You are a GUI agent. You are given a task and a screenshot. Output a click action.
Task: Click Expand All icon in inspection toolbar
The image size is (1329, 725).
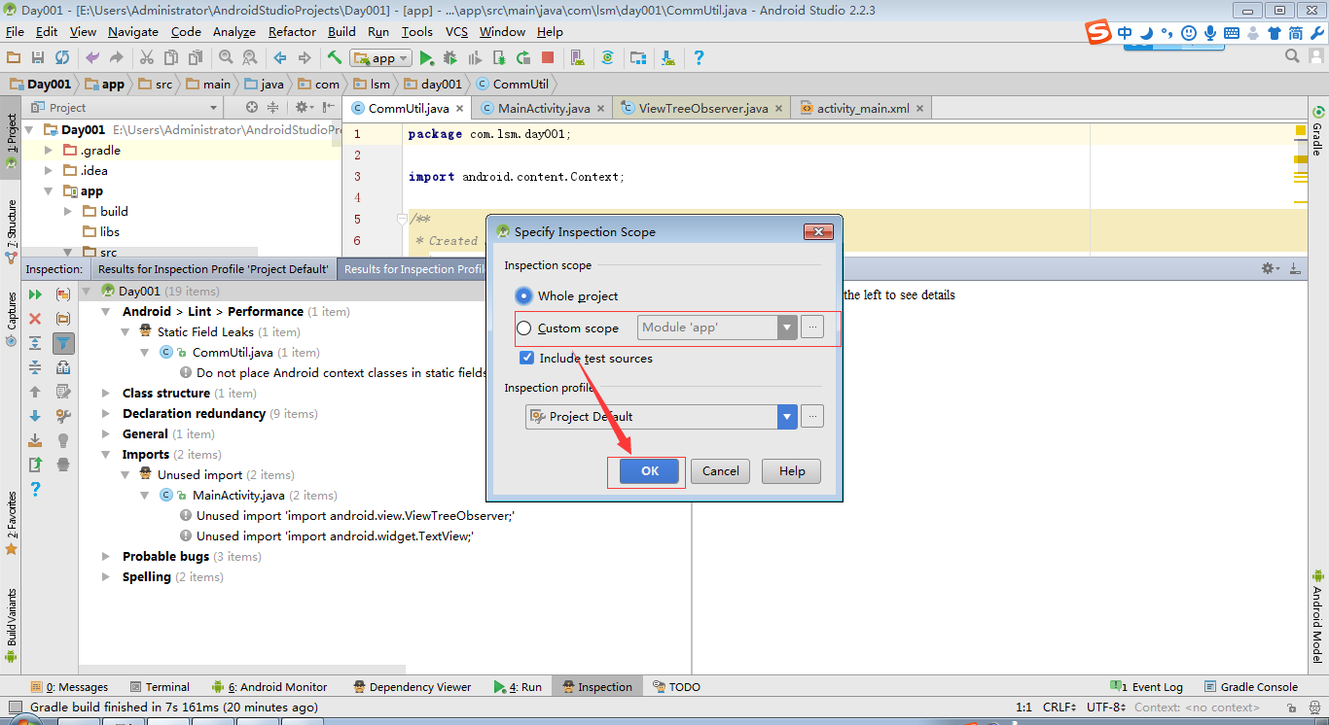pyautogui.click(x=35, y=343)
